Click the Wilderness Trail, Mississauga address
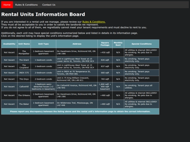The height and width of the screenshot is (142, 190). tap(77, 104)
